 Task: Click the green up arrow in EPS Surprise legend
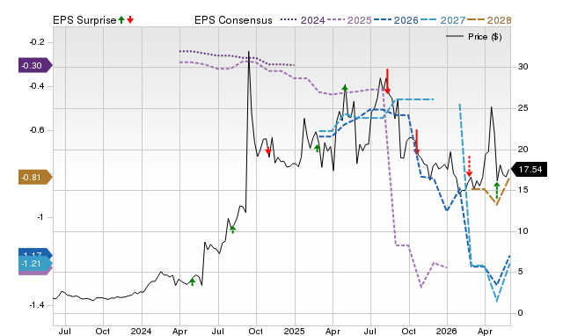[121, 20]
